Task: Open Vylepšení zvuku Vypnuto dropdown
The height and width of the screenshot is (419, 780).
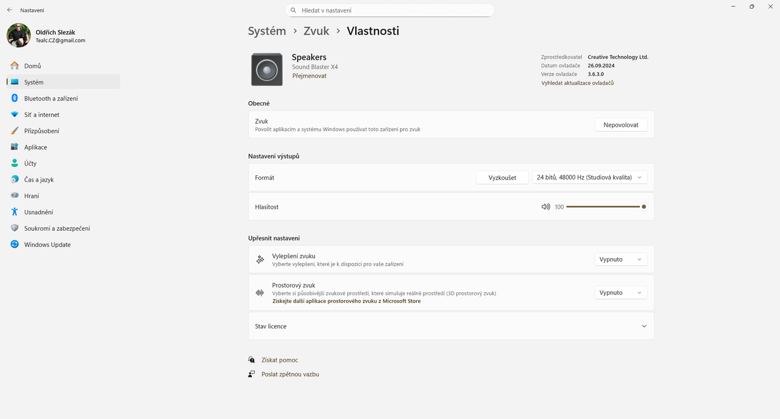Action: [621, 259]
